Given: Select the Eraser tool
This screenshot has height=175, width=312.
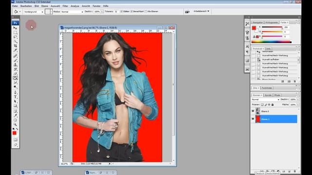Looking at the screenshot, I should (15, 73).
